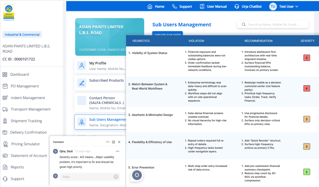Click Home link in top bar

tap(160, 7)
